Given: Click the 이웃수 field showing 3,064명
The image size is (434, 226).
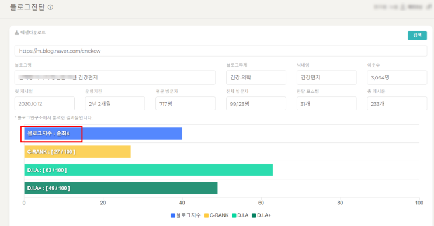Looking at the screenshot, I should pyautogui.click(x=397, y=77).
